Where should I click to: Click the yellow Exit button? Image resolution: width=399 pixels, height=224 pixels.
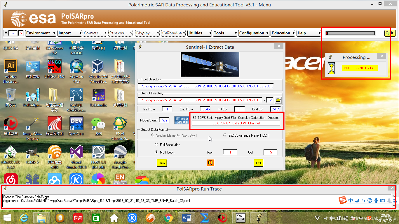point(259,163)
